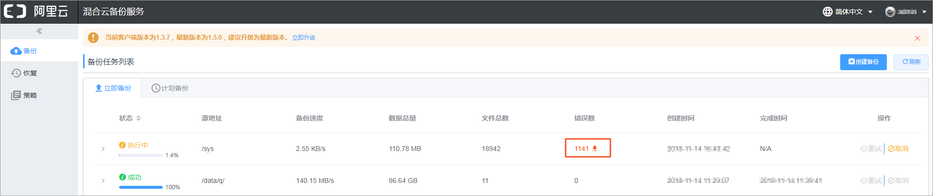Click the 100% progress bar for /data/q/

coord(141,187)
